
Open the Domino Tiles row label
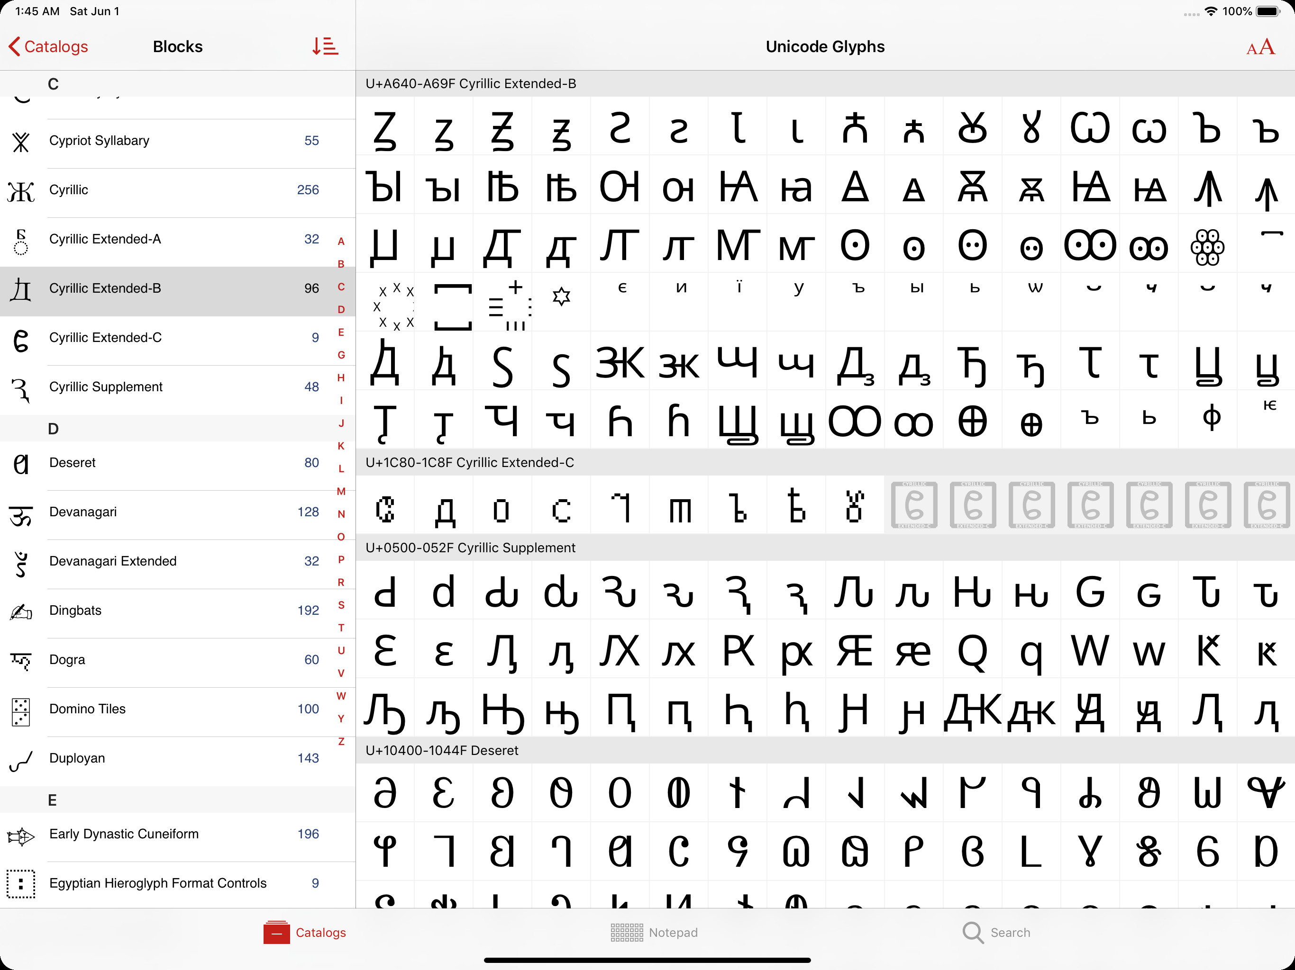coord(87,709)
